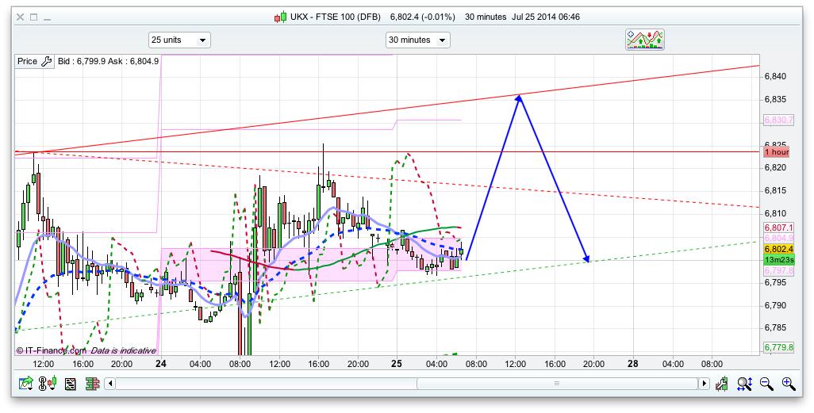
Task: Click the green 6,779.8 price tag
Action: pyautogui.click(x=779, y=347)
